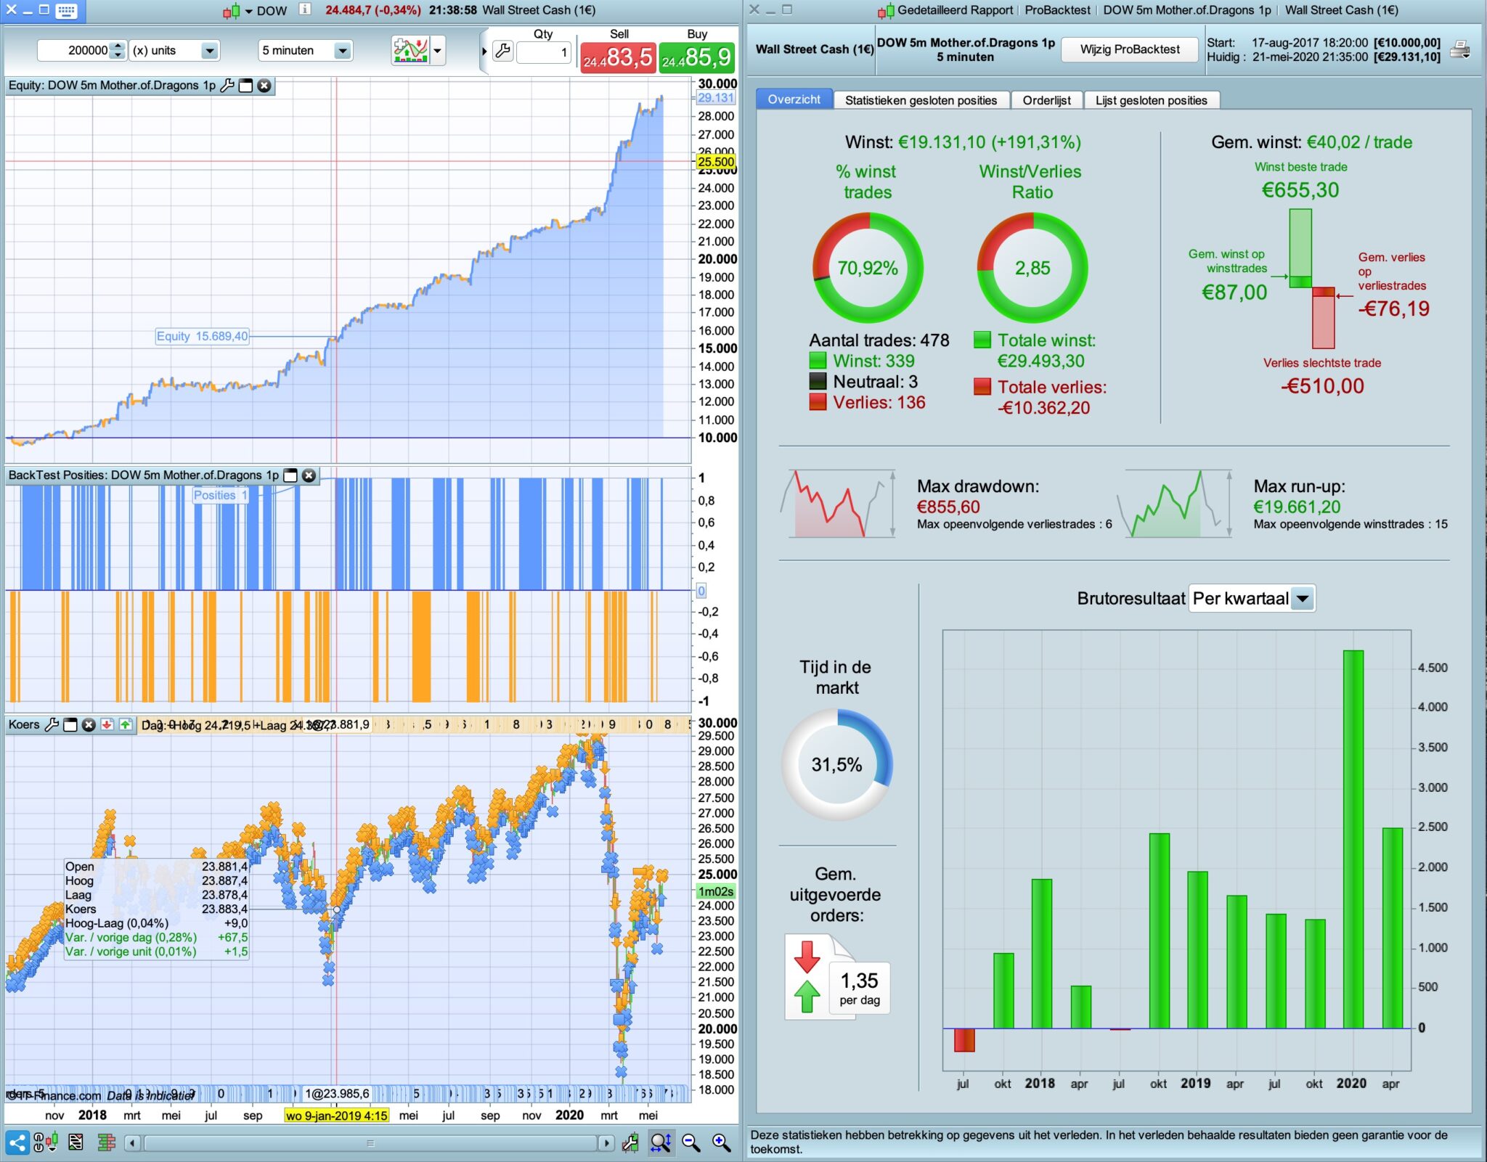The height and width of the screenshot is (1162, 1487).
Task: Toggle the auto-fit zoom magnifier
Action: coord(660,1142)
